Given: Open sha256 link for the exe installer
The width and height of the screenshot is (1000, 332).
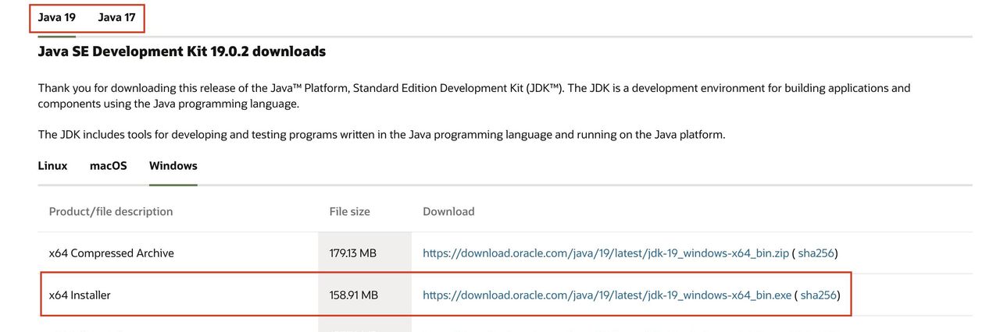Looking at the screenshot, I should (818, 295).
